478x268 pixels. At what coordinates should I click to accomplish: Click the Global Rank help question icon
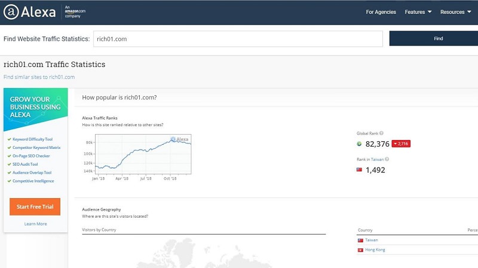tap(381, 133)
